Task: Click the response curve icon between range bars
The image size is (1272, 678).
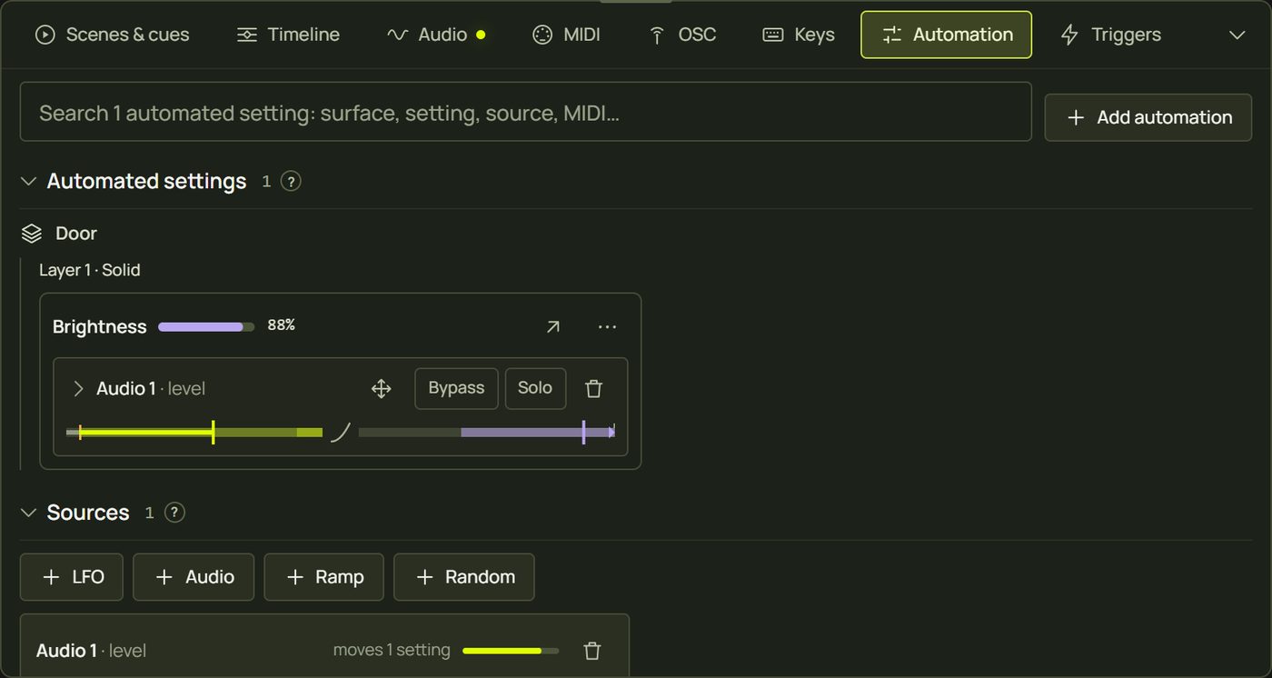Action: [341, 433]
